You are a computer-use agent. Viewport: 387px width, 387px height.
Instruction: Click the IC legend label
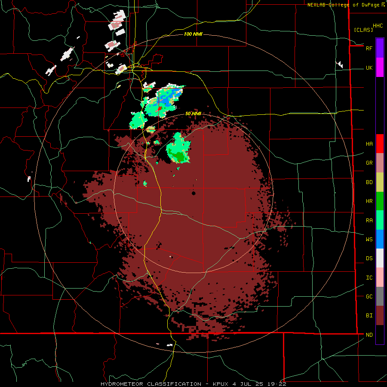coord(369,277)
